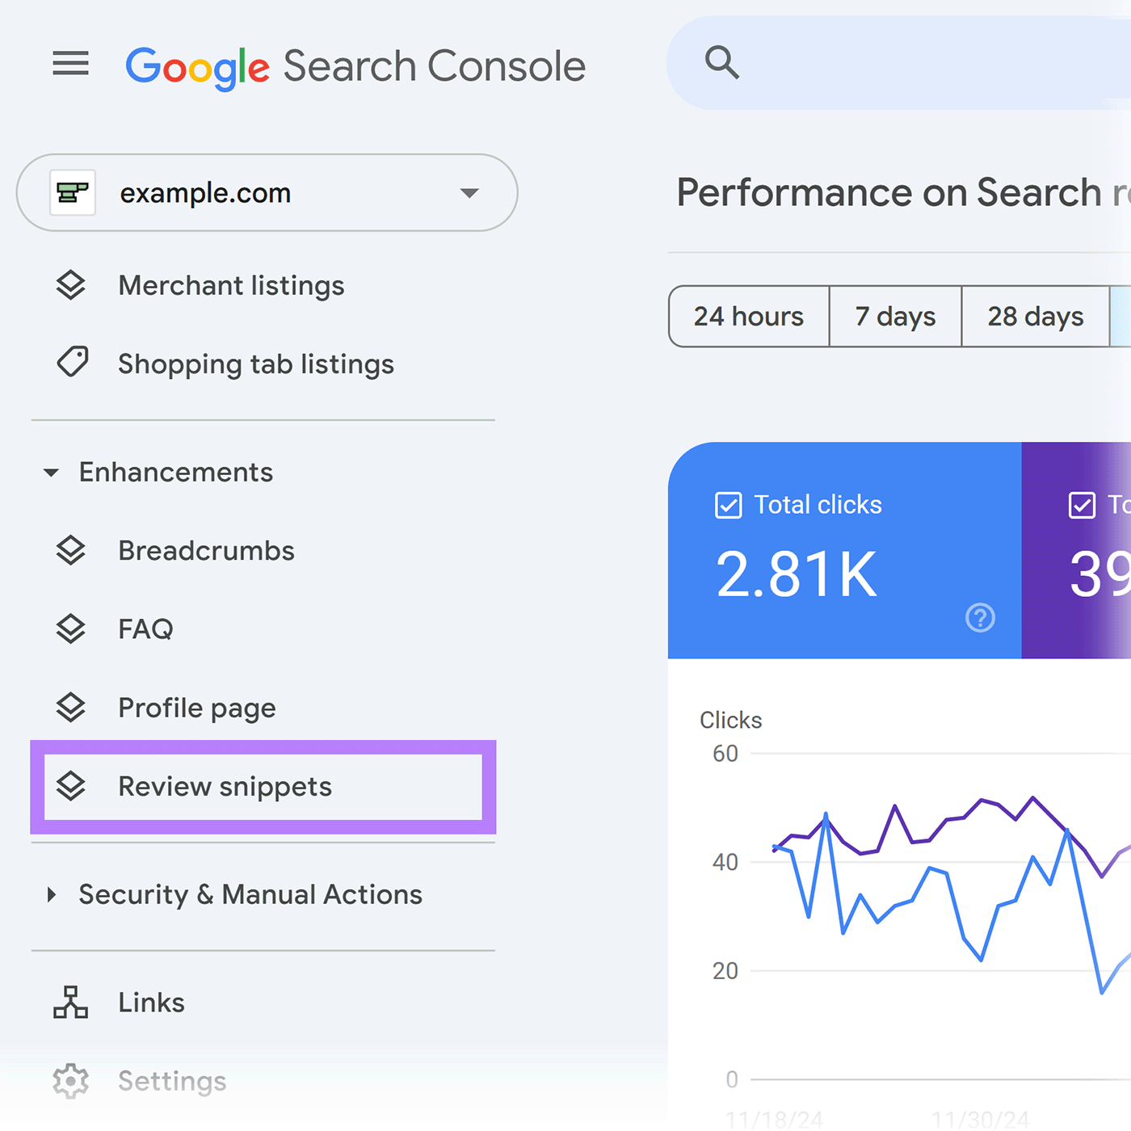This screenshot has width=1131, height=1131.
Task: Click the search magnifier icon
Action: point(721,62)
